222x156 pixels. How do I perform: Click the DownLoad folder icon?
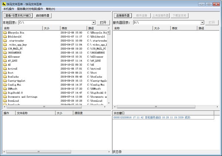(5, 101)
